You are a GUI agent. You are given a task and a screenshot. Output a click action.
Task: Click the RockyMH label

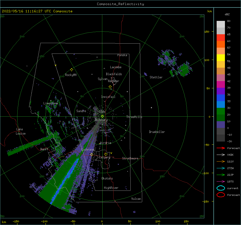pyautogui.click(x=71, y=75)
